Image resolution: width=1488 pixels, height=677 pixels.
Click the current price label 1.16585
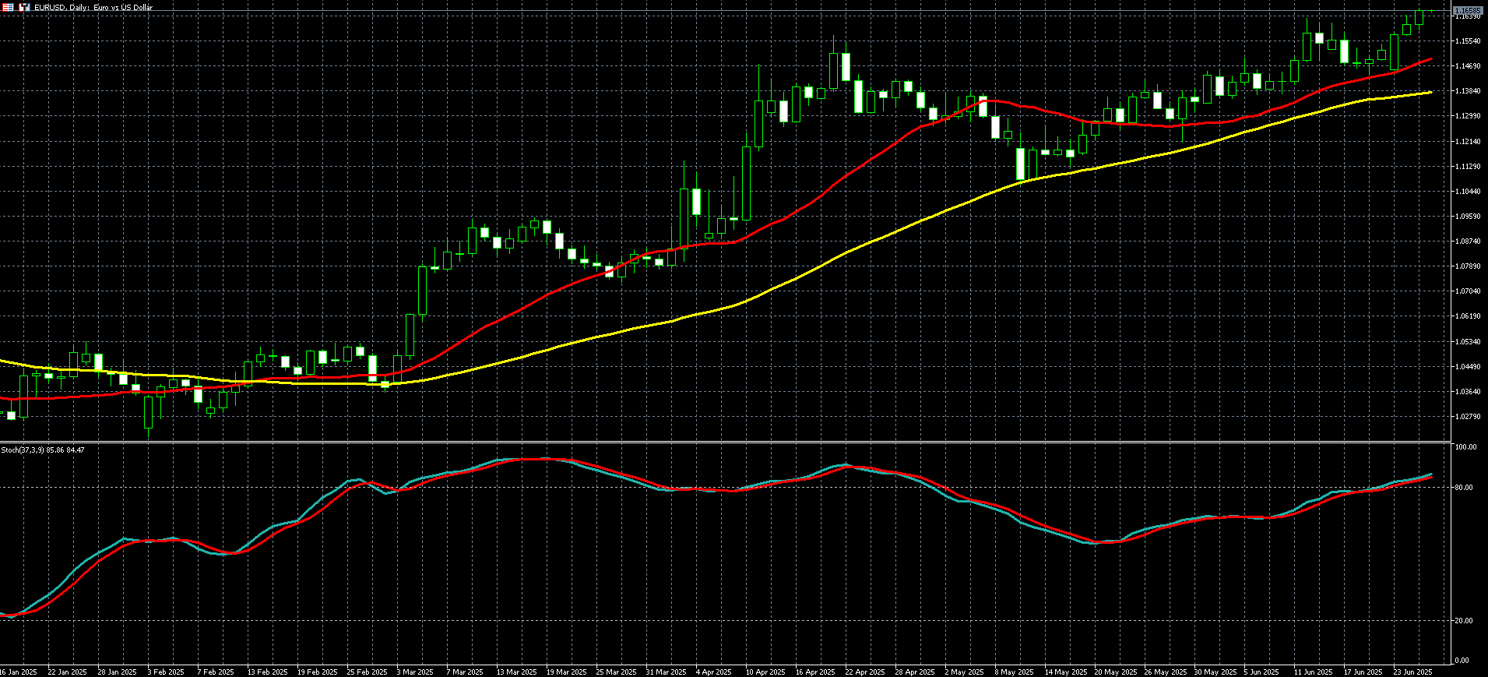1467,10
